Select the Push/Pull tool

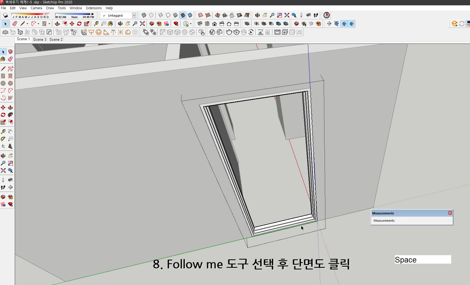click(57, 24)
